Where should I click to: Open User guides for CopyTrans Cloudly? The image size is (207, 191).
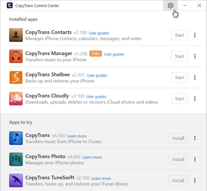coord(96,97)
